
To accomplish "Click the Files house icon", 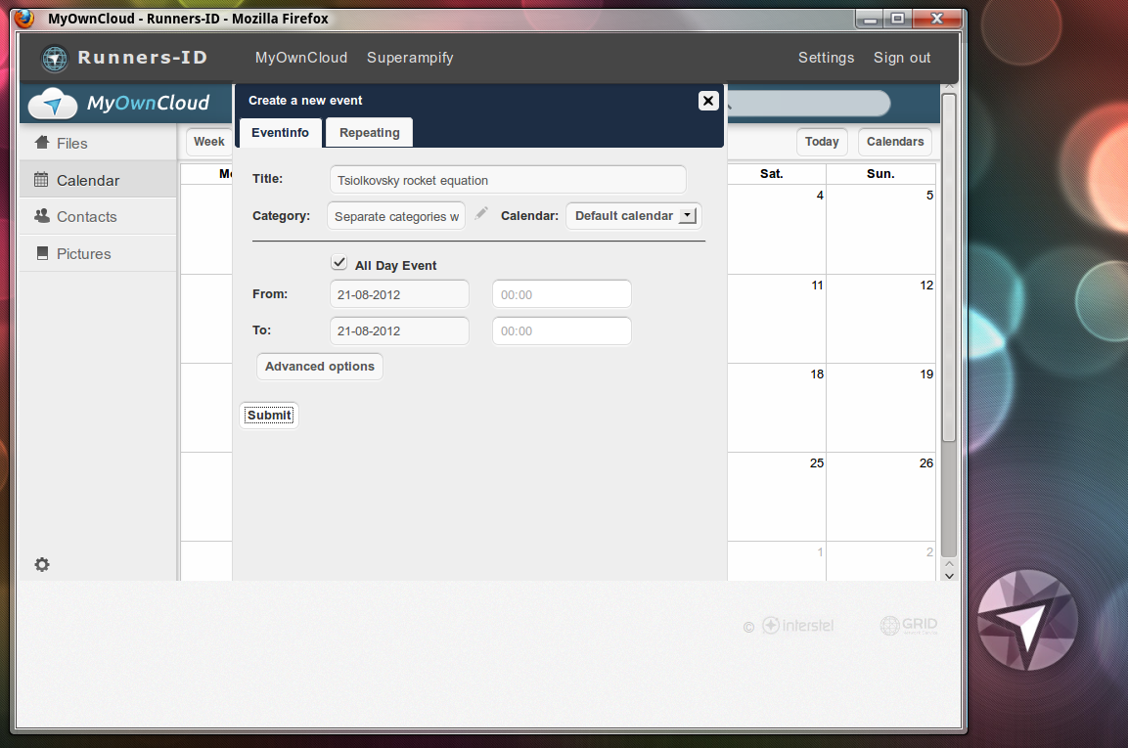I will click(x=42, y=143).
